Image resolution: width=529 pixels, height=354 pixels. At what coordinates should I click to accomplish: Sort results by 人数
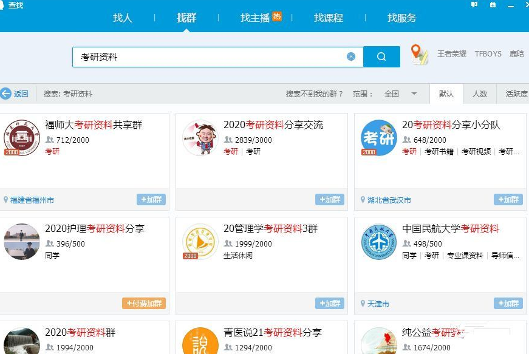pos(480,94)
